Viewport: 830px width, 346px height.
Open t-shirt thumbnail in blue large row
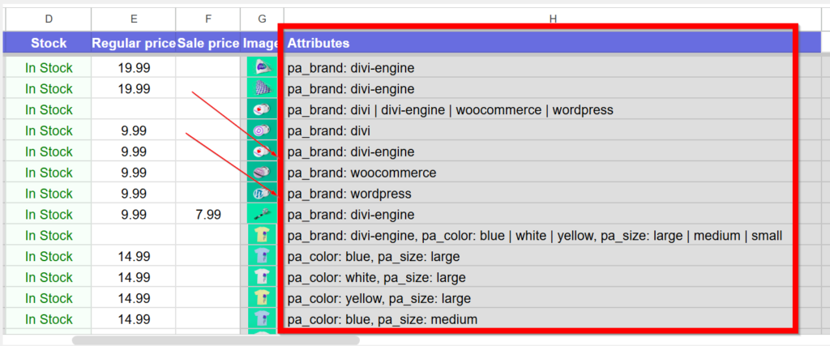coord(263,257)
